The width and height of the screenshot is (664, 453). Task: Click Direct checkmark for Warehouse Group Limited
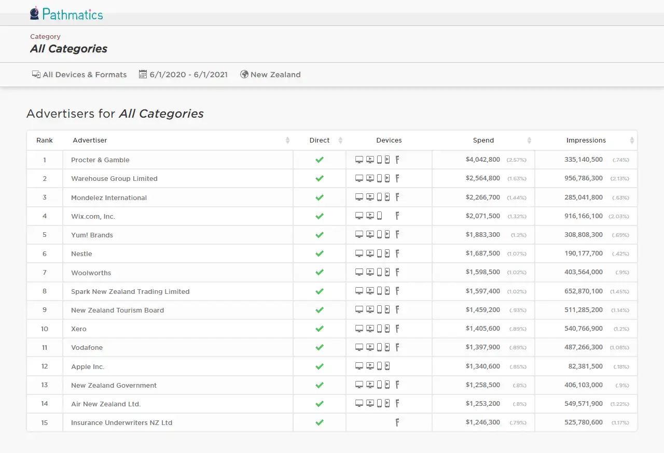[320, 178]
